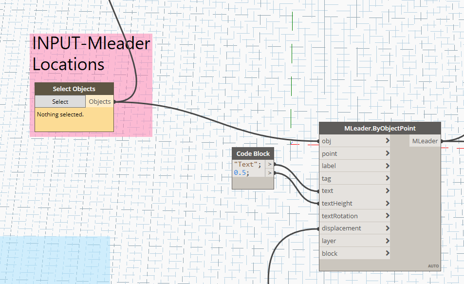The image size is (464, 284).
Task: Open chevron options for text port
Action: point(388,191)
